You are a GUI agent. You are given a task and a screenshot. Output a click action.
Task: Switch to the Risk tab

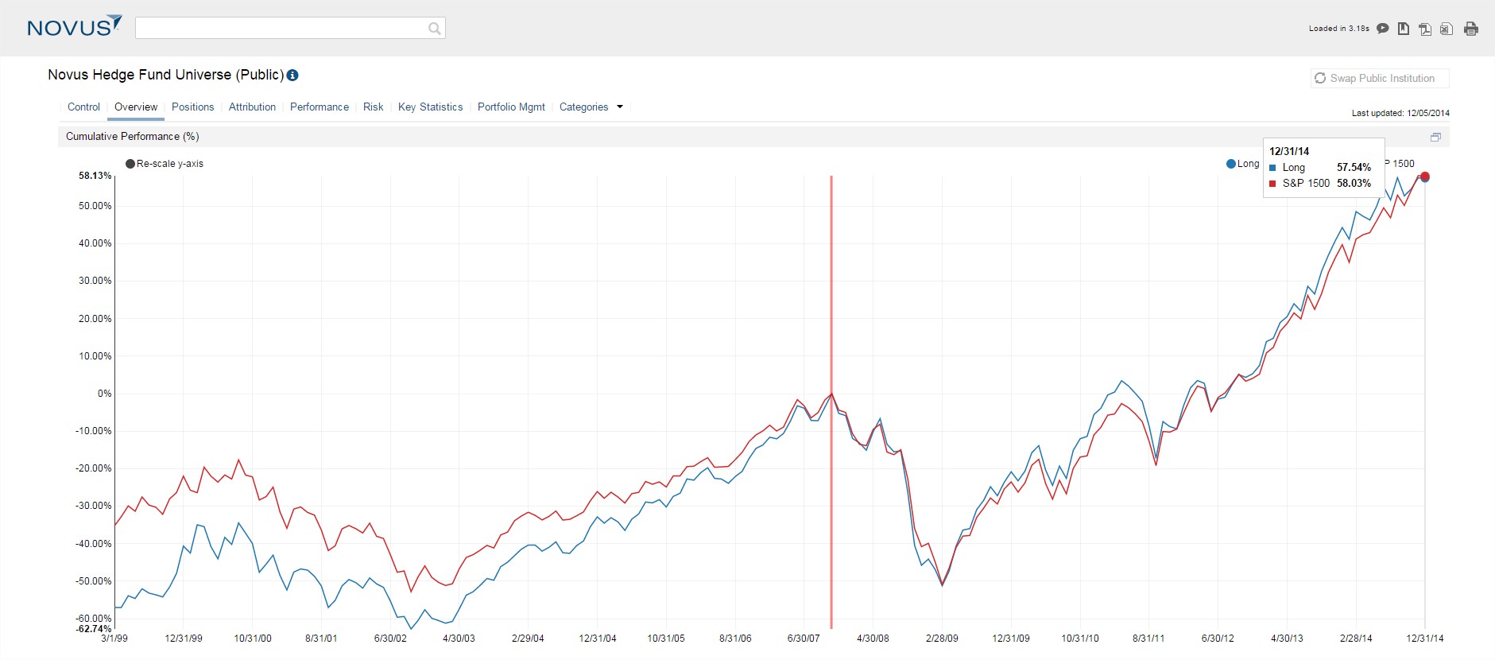[x=374, y=107]
